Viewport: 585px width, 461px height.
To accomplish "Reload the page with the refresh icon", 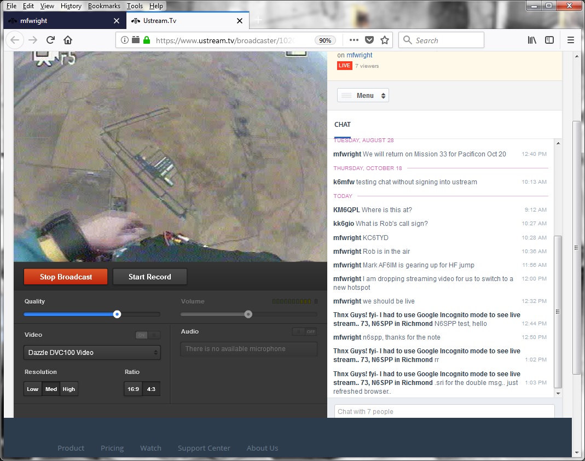I will [50, 40].
